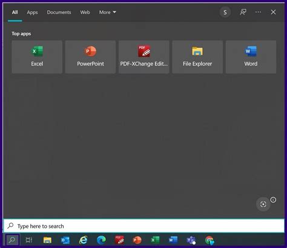Click the Type here to search box
287x248 pixels.
(x=144, y=226)
